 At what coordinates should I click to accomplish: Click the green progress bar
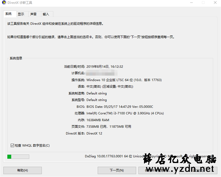18,157
